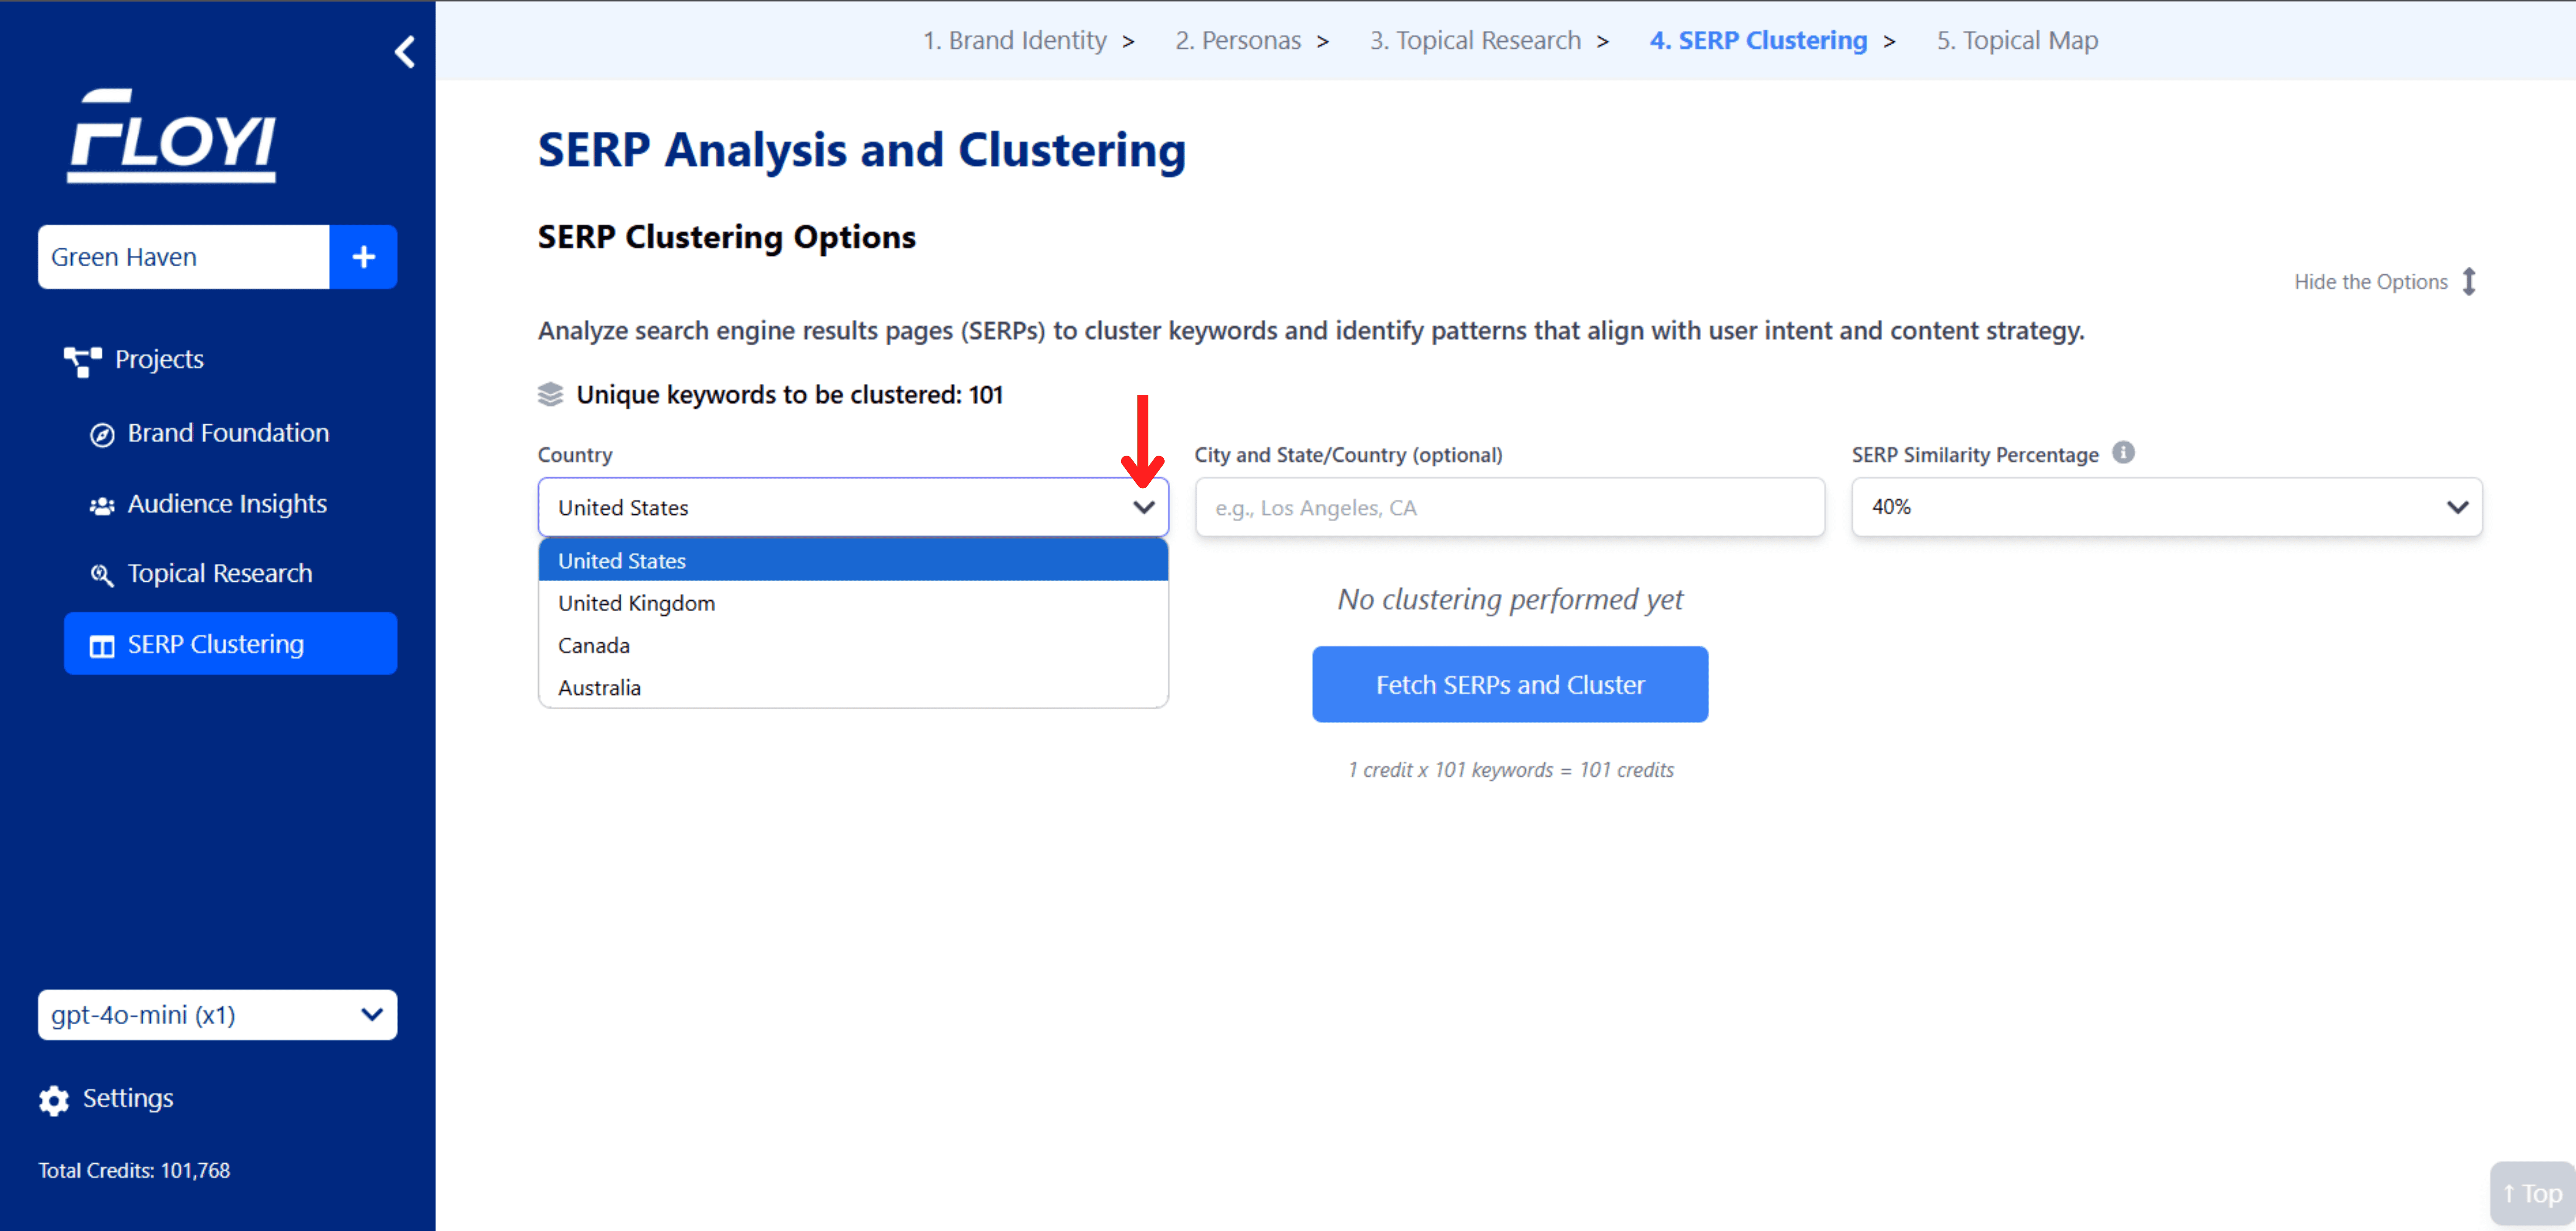Image resolution: width=2576 pixels, height=1231 pixels.
Task: Click the FLOYI logo
Action: [171, 136]
